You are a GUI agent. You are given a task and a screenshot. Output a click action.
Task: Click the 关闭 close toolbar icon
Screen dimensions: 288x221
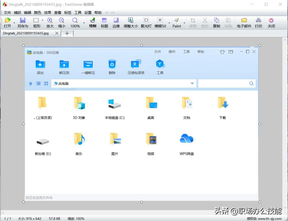(x=271, y=23)
